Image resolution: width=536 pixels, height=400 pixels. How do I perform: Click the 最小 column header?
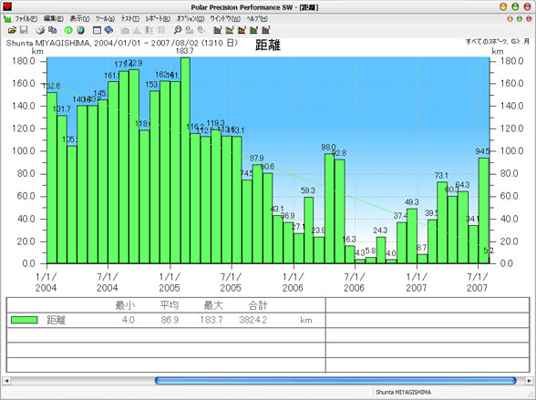(x=125, y=305)
